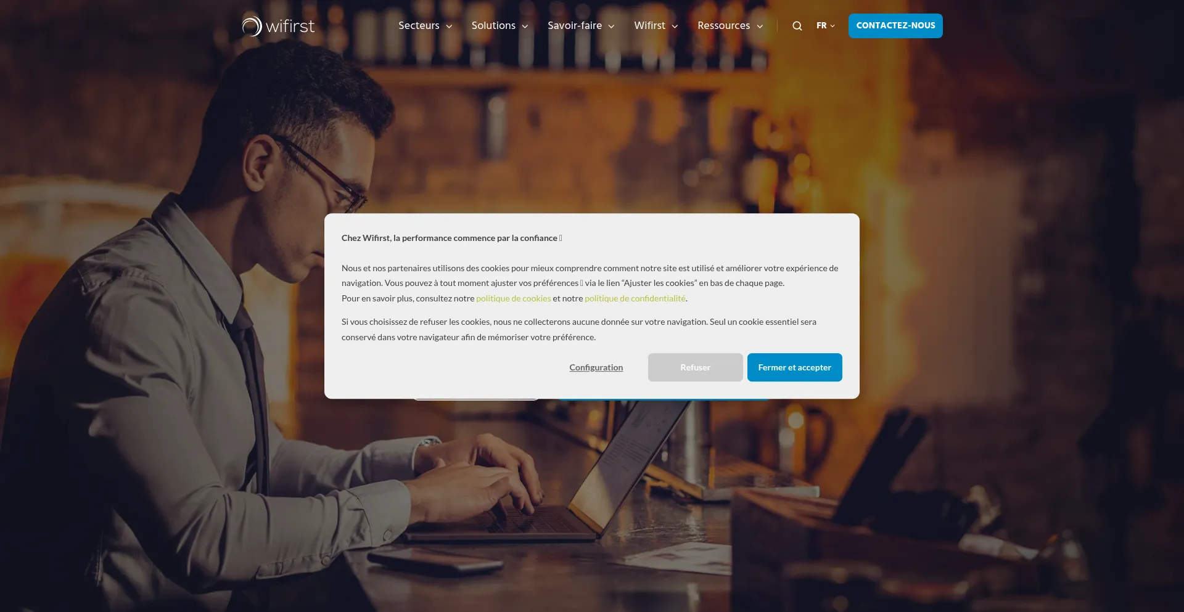Click the chevron next to Wifirst menu

[x=675, y=27]
